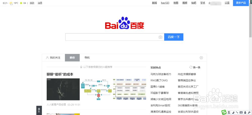
Task: Open hot topic 向佐求婚郭碧婷
Action: tap(187, 74)
